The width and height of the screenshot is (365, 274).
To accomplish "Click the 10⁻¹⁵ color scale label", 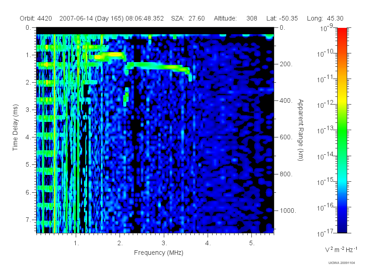I will [x=326, y=181].
